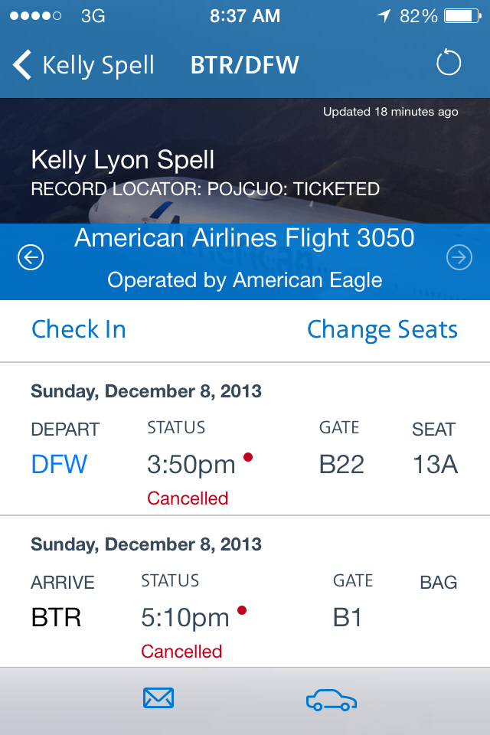
Task: Tap the battery indicator in status bar
Action: coord(462,15)
